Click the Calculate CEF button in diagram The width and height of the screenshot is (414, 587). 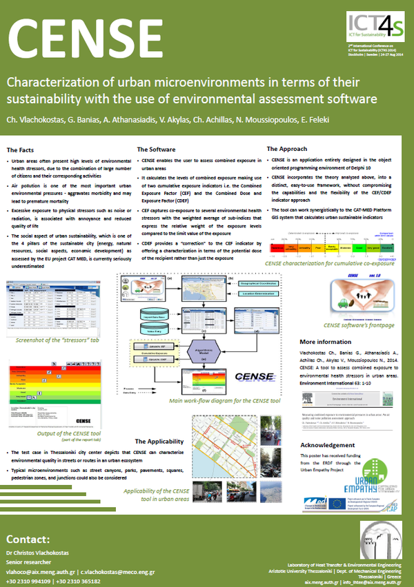click(x=154, y=347)
